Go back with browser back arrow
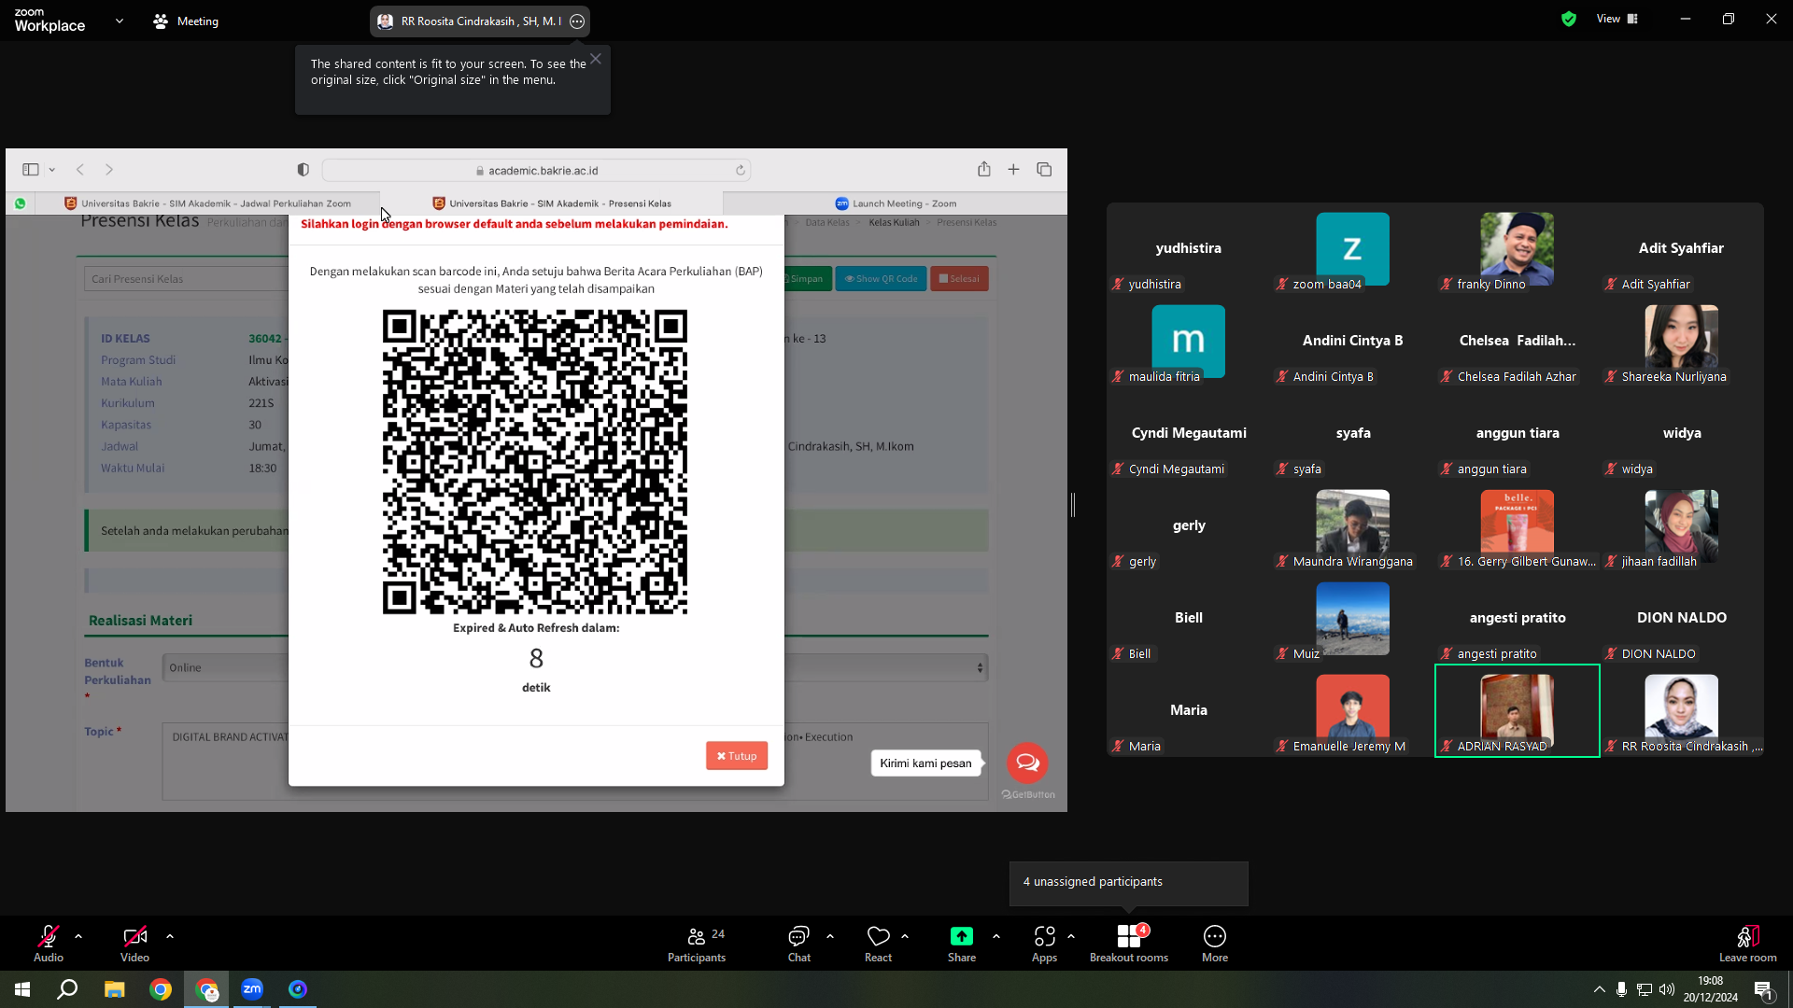This screenshot has width=1793, height=1008. 80,170
